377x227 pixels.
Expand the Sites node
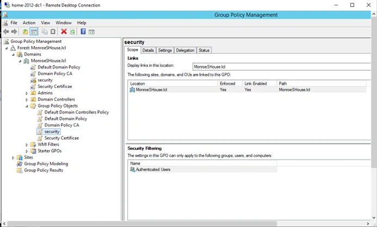pyautogui.click(x=13, y=158)
